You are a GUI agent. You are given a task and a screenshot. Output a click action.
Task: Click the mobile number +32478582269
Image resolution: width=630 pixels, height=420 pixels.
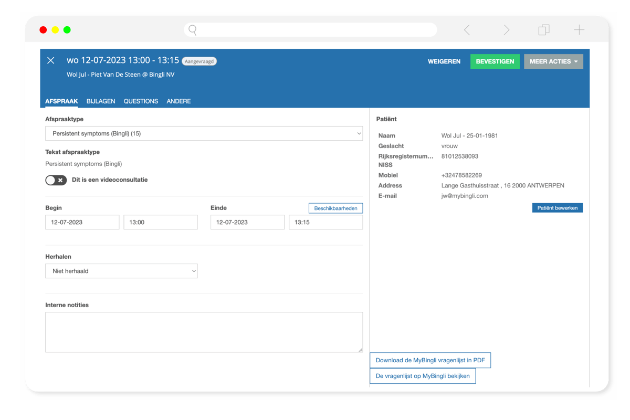461,175
